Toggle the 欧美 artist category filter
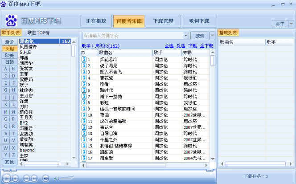Viewport: 296px width, 184px height. point(9,55)
